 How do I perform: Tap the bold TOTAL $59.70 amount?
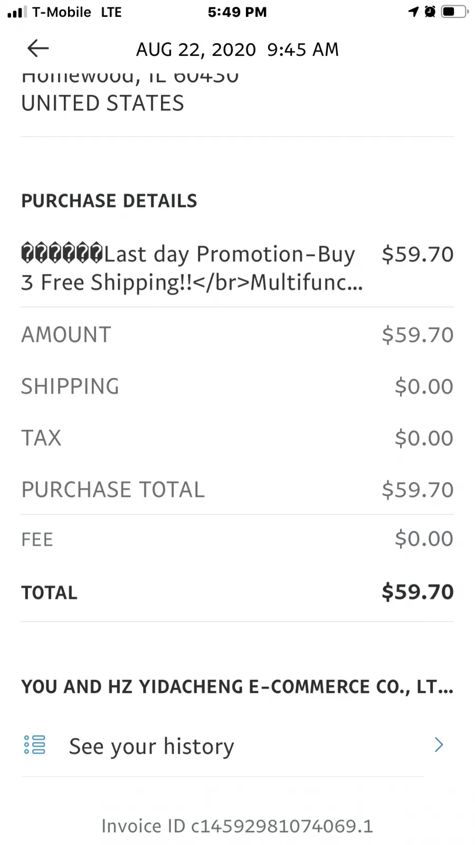pos(417,592)
